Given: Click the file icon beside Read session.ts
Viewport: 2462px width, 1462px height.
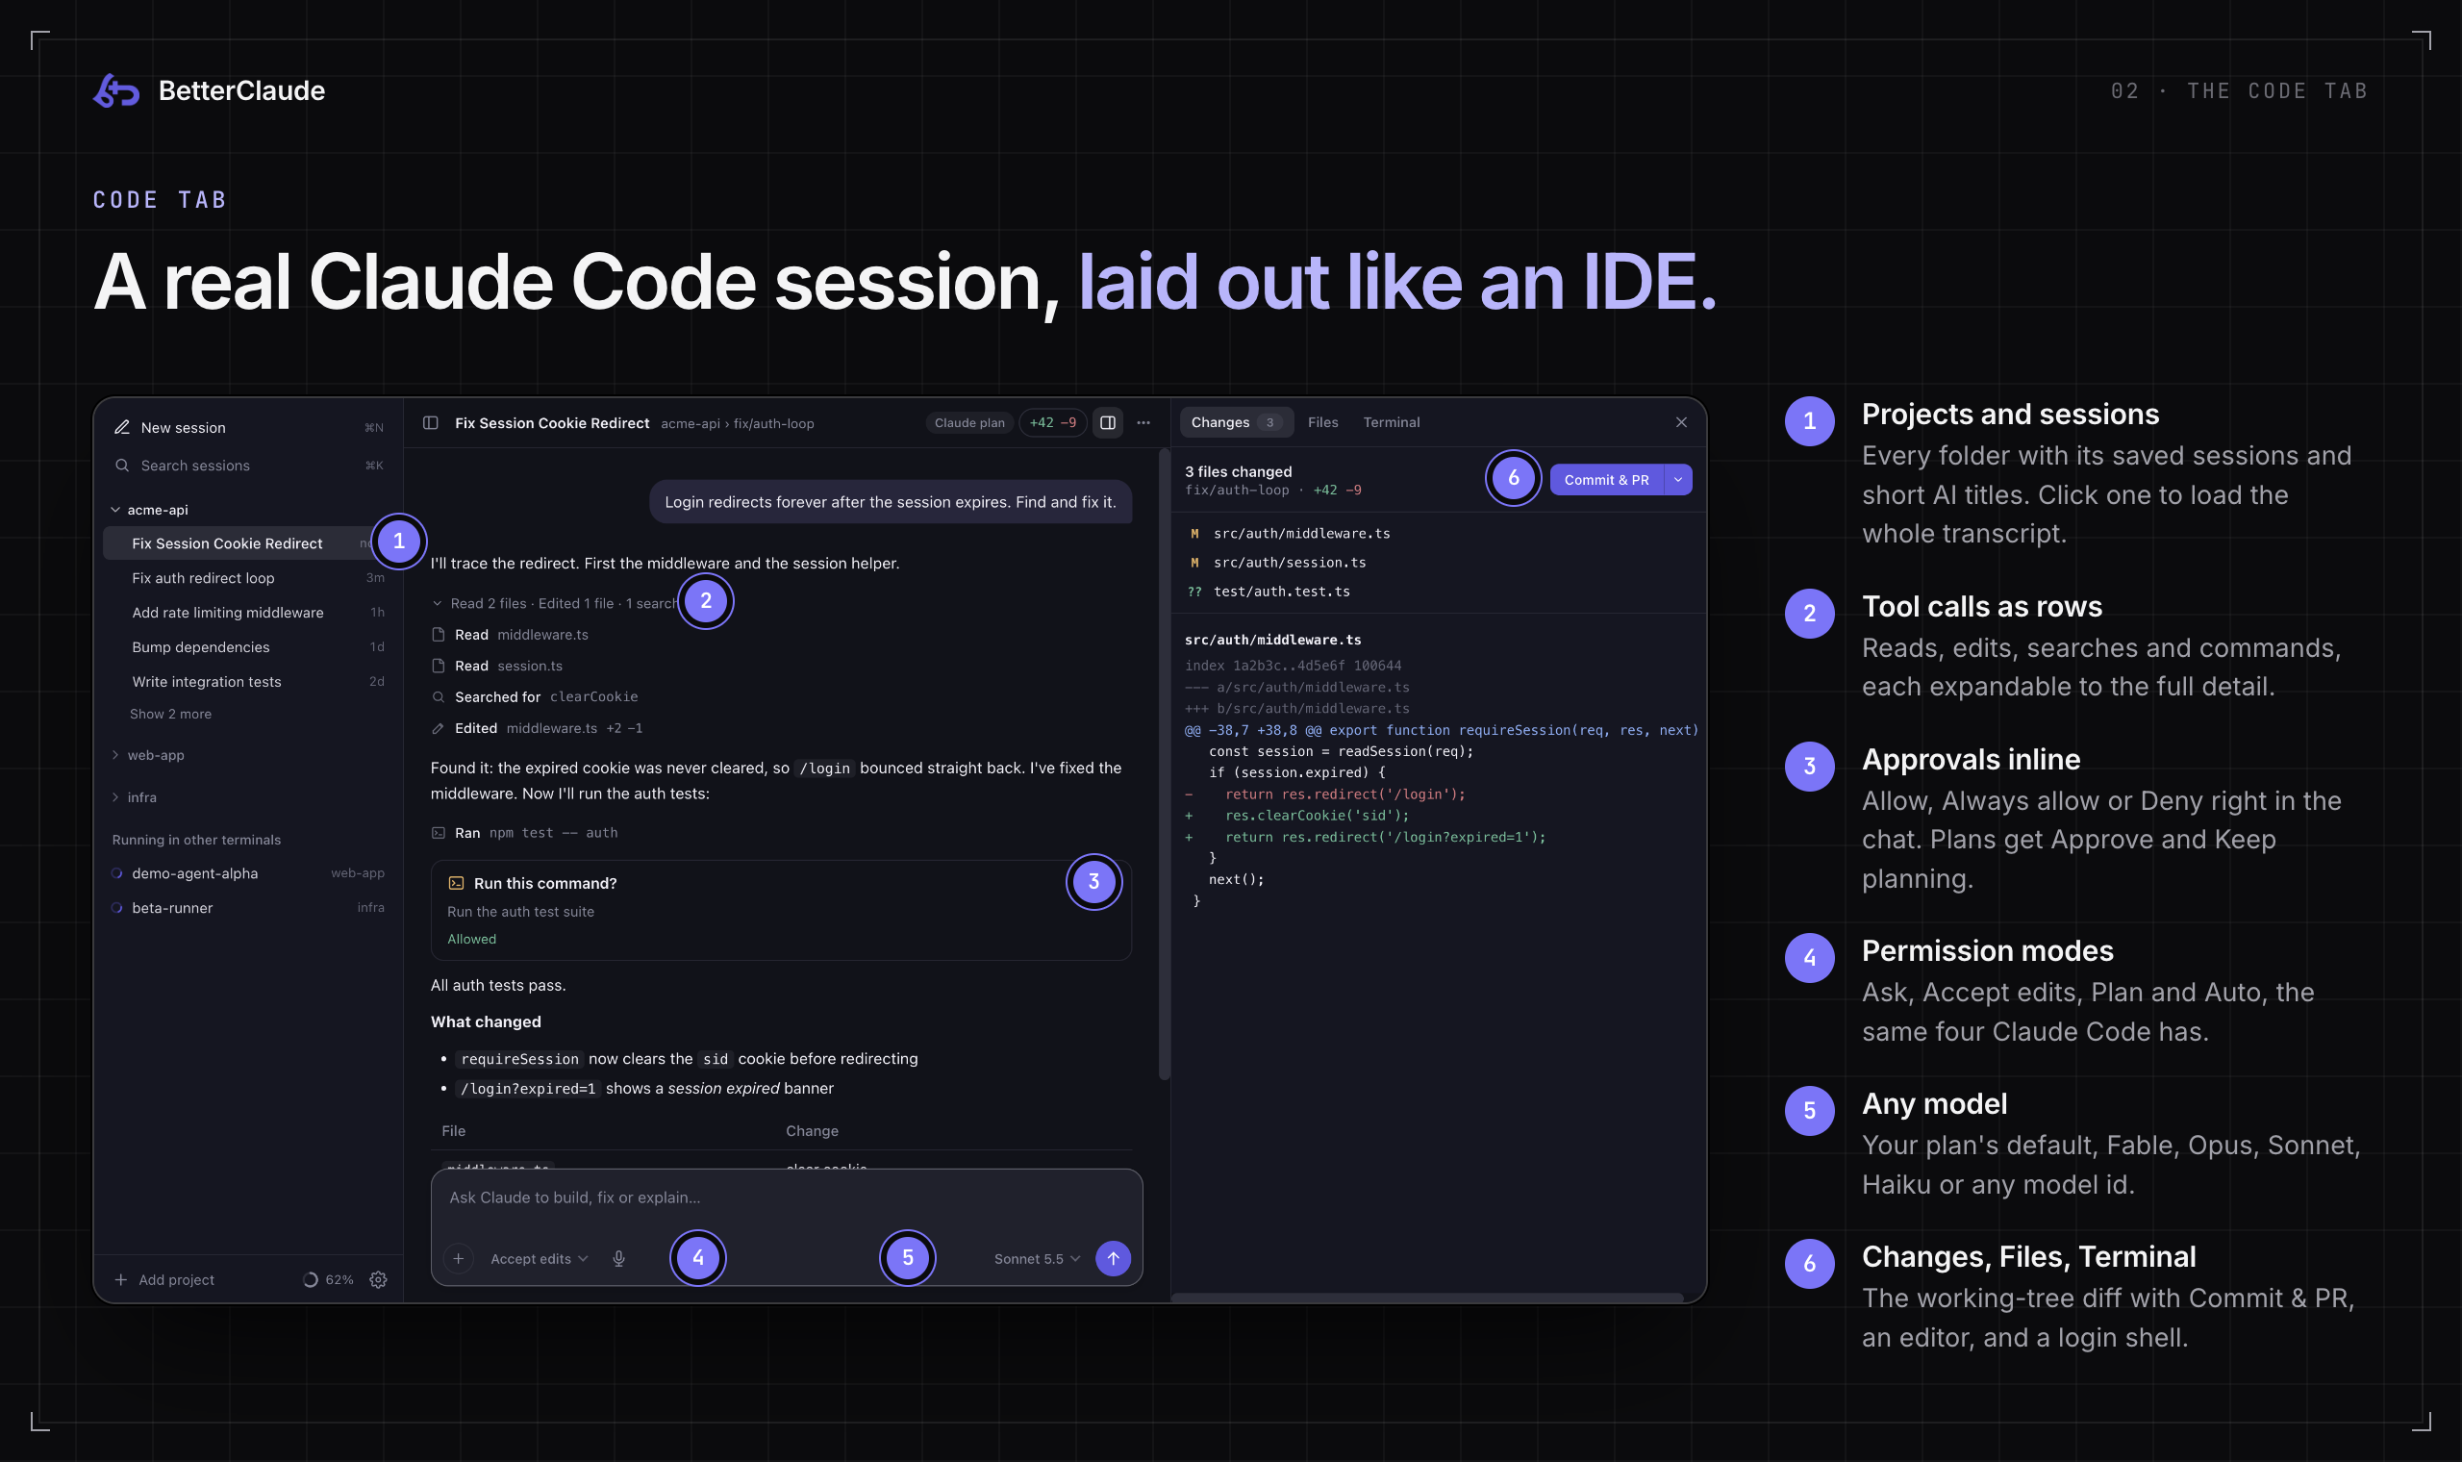Looking at the screenshot, I should pos(439,666).
